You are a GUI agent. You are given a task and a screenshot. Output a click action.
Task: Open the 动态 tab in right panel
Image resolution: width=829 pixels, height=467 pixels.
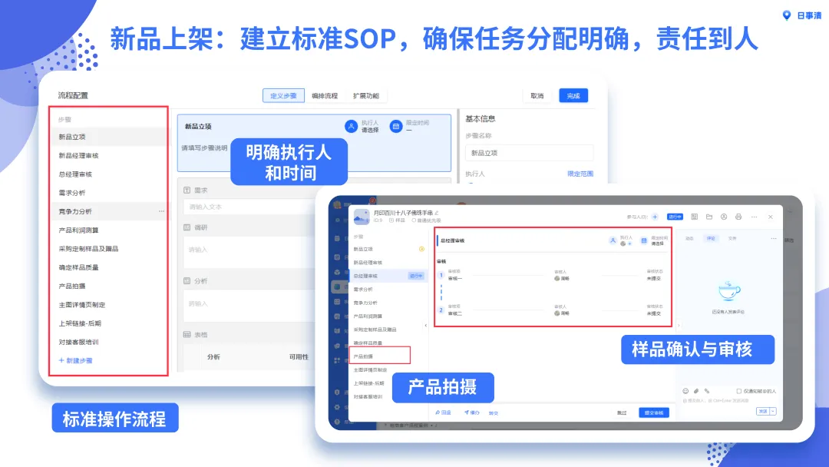pos(689,239)
